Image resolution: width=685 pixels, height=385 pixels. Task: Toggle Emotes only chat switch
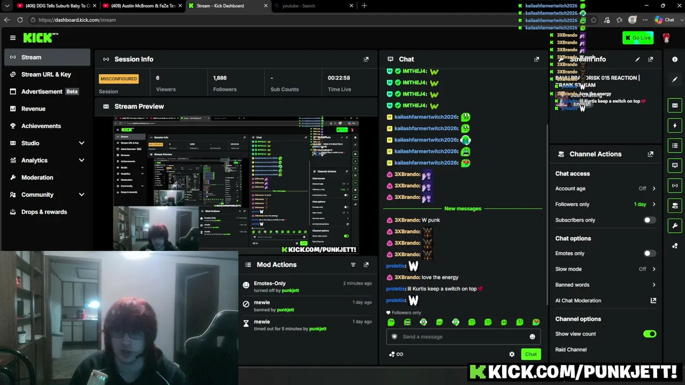(x=649, y=253)
